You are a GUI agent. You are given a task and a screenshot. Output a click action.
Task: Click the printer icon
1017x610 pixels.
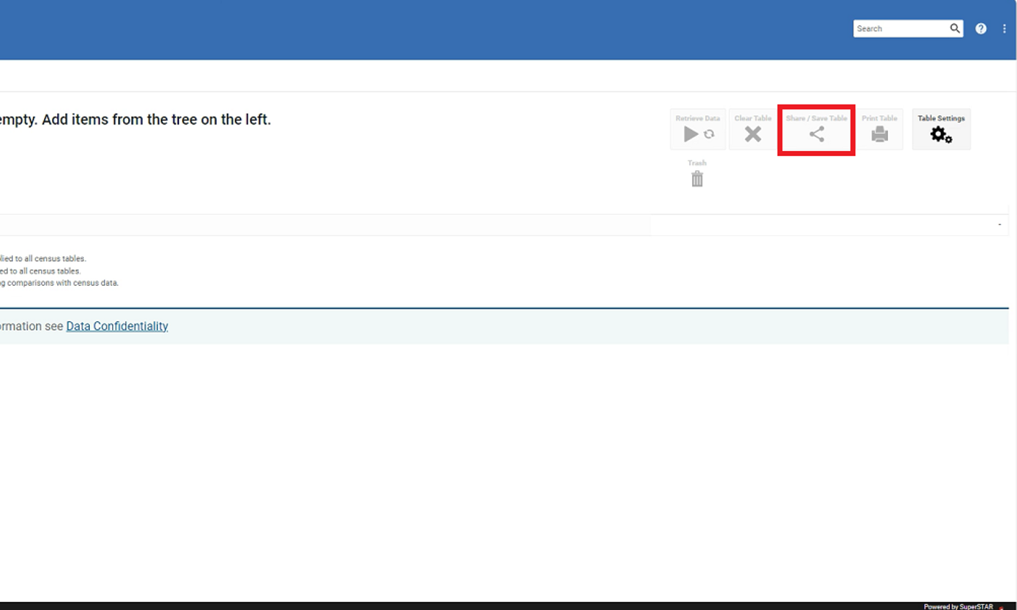click(879, 134)
